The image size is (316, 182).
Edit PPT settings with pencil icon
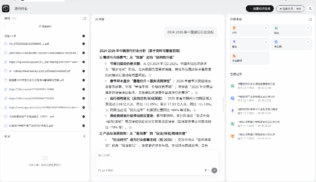click(266, 28)
